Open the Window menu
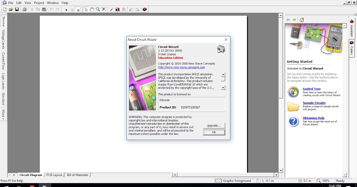Image resolution: width=357 pixels, height=187 pixels. click(53, 3)
